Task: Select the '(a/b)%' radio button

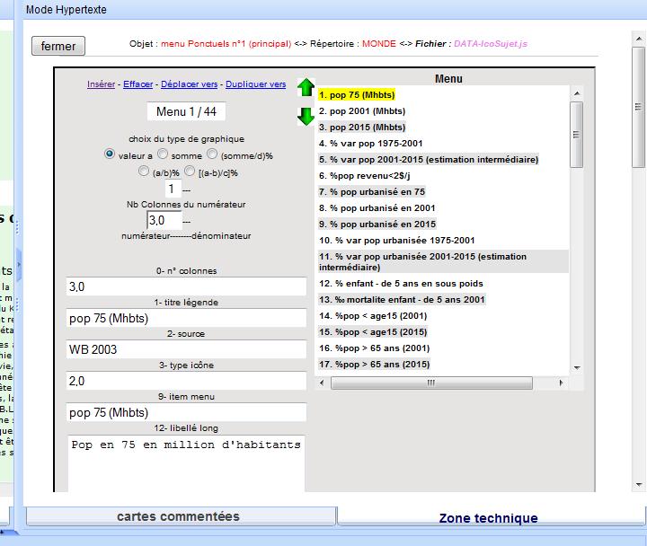Action: pyautogui.click(x=144, y=171)
